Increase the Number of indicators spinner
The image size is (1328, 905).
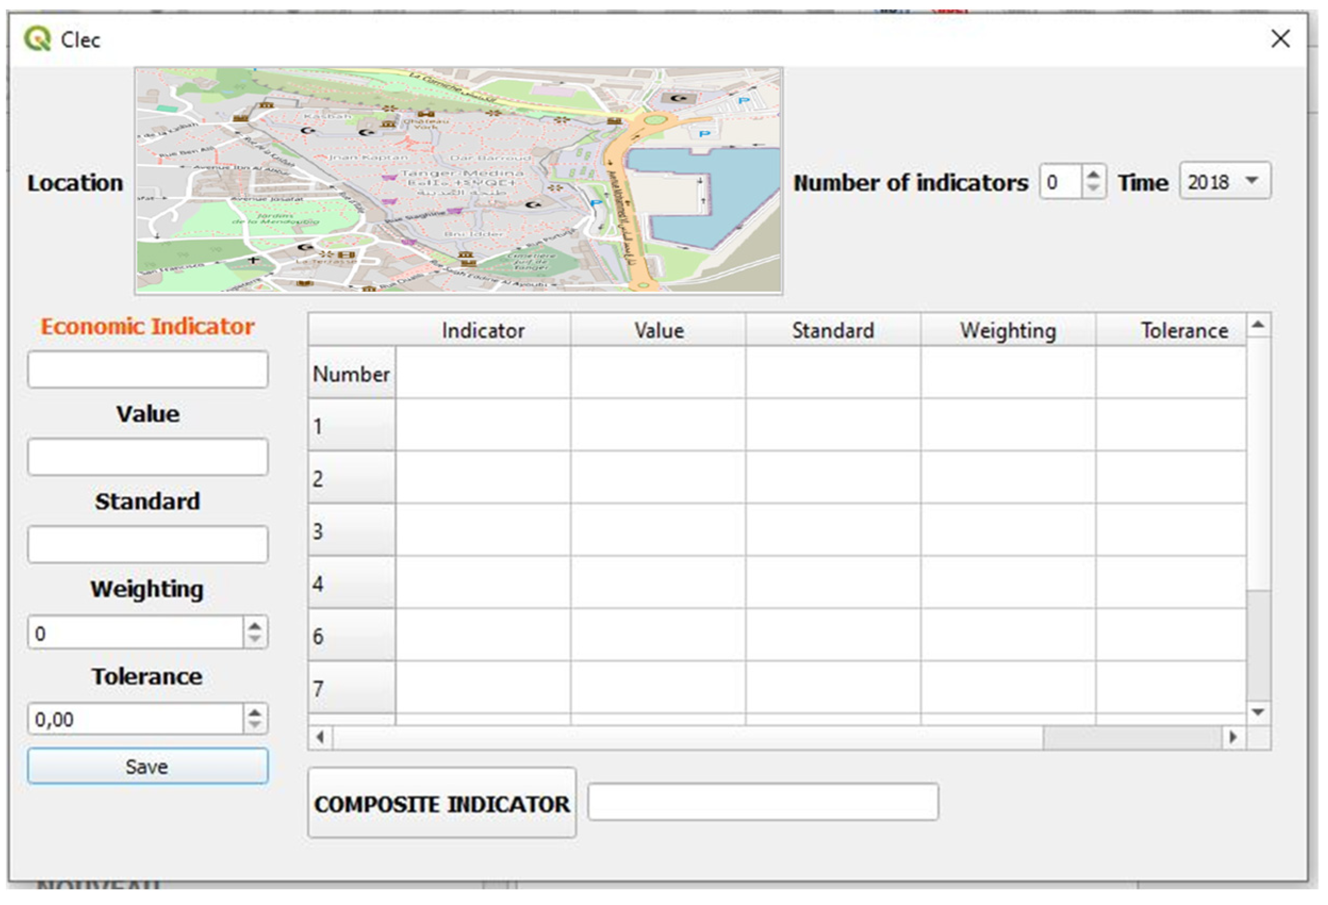click(1093, 175)
